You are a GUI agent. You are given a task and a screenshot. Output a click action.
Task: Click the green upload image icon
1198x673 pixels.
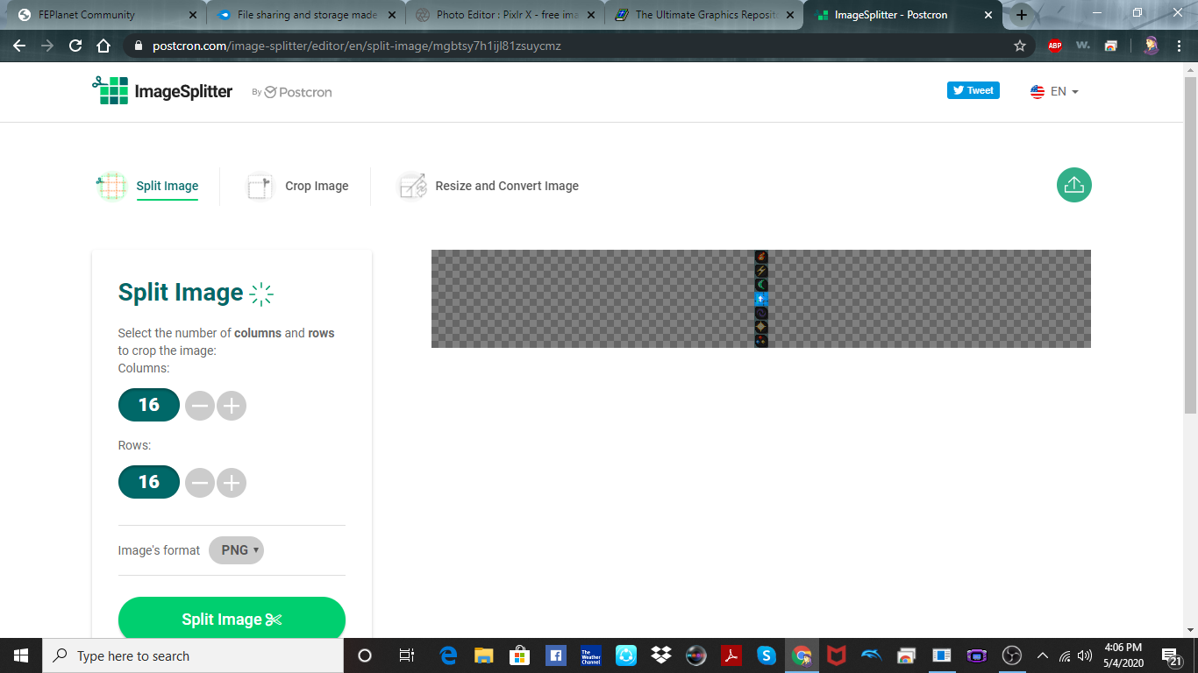click(1073, 185)
